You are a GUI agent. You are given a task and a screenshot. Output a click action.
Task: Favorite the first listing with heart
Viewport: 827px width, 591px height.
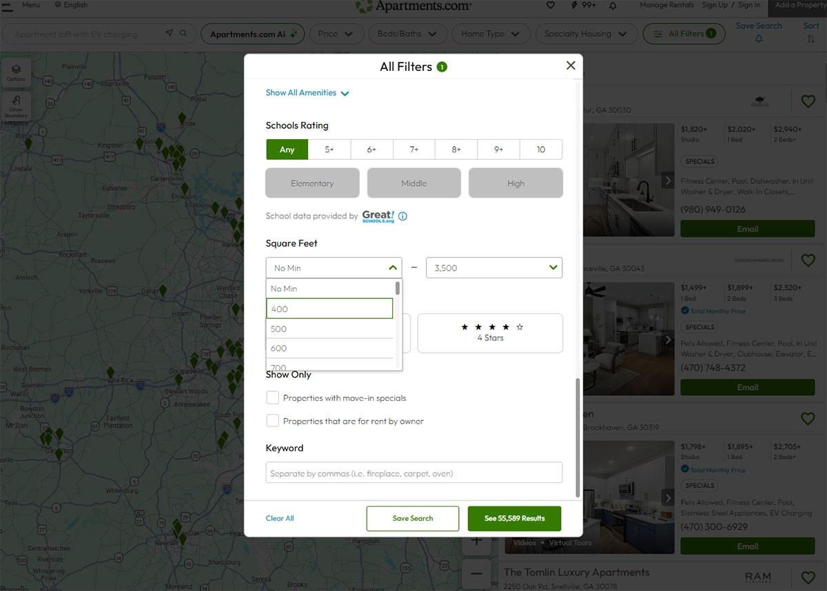point(808,102)
